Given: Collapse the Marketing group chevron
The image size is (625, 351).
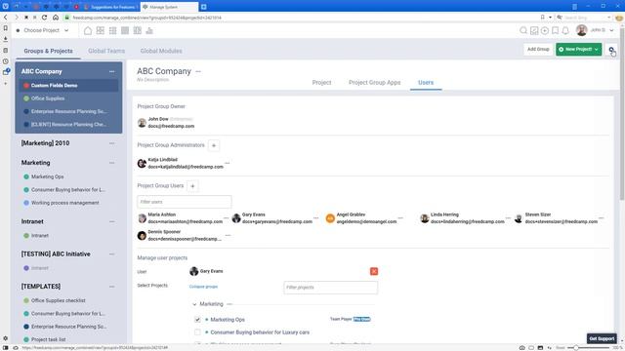Looking at the screenshot, I should point(194,304).
